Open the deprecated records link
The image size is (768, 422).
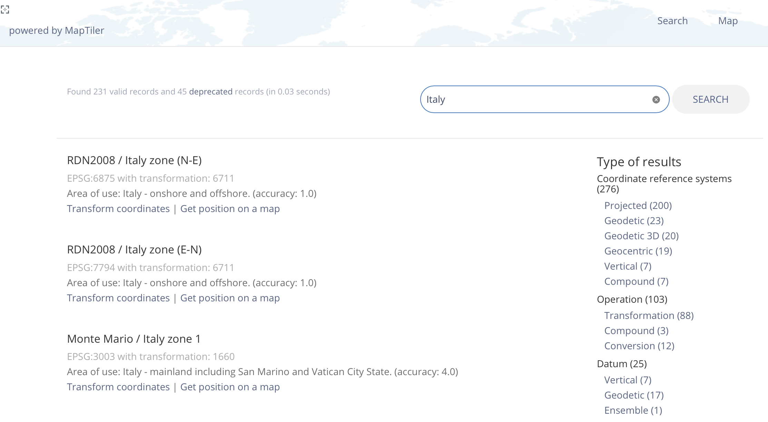[x=210, y=92]
